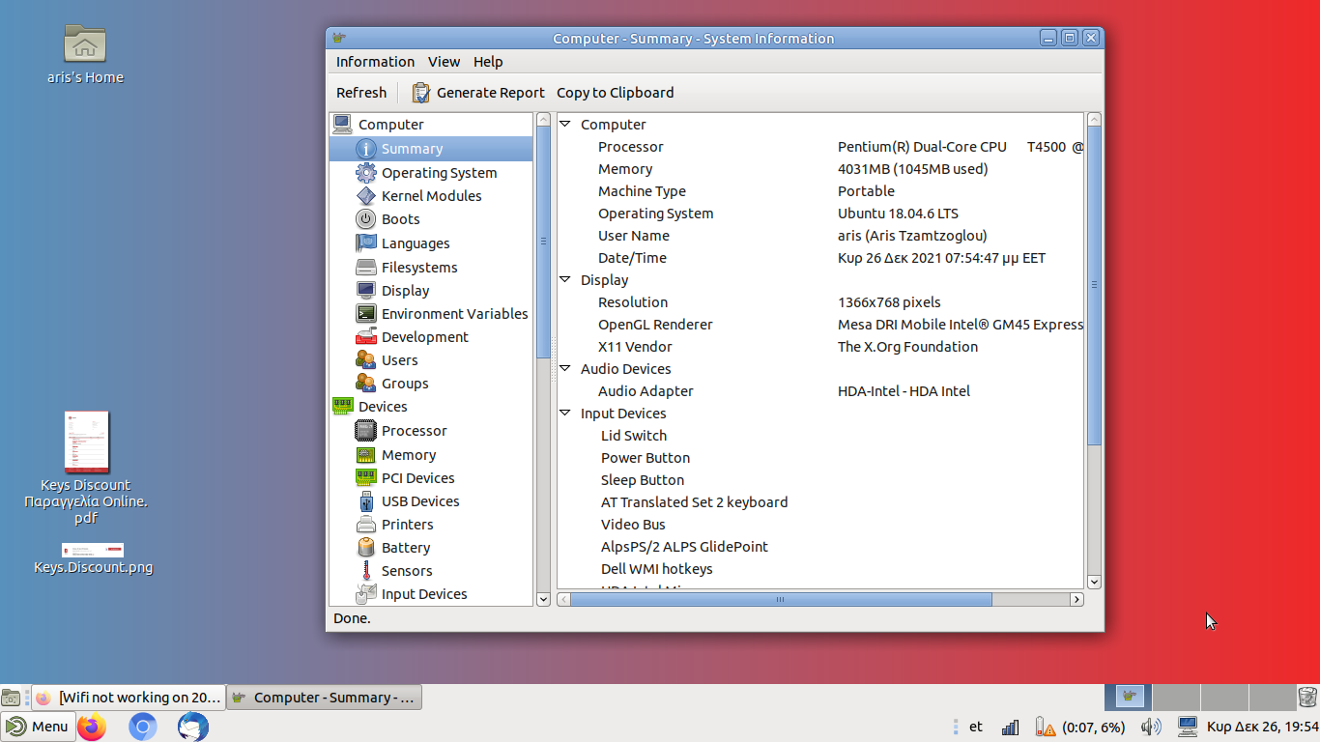Open the Environment Variables terminal icon
Image resolution: width=1320 pixels, height=742 pixels.
366,314
